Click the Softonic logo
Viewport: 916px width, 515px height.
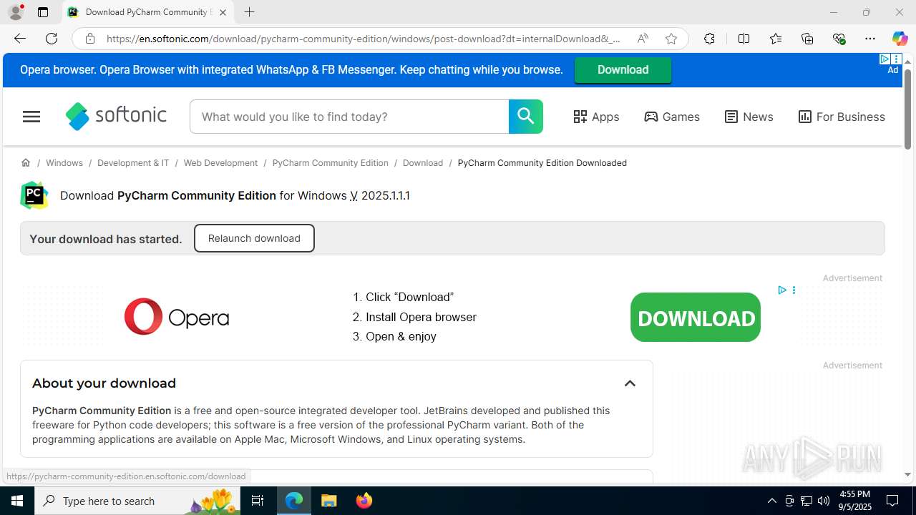(116, 116)
